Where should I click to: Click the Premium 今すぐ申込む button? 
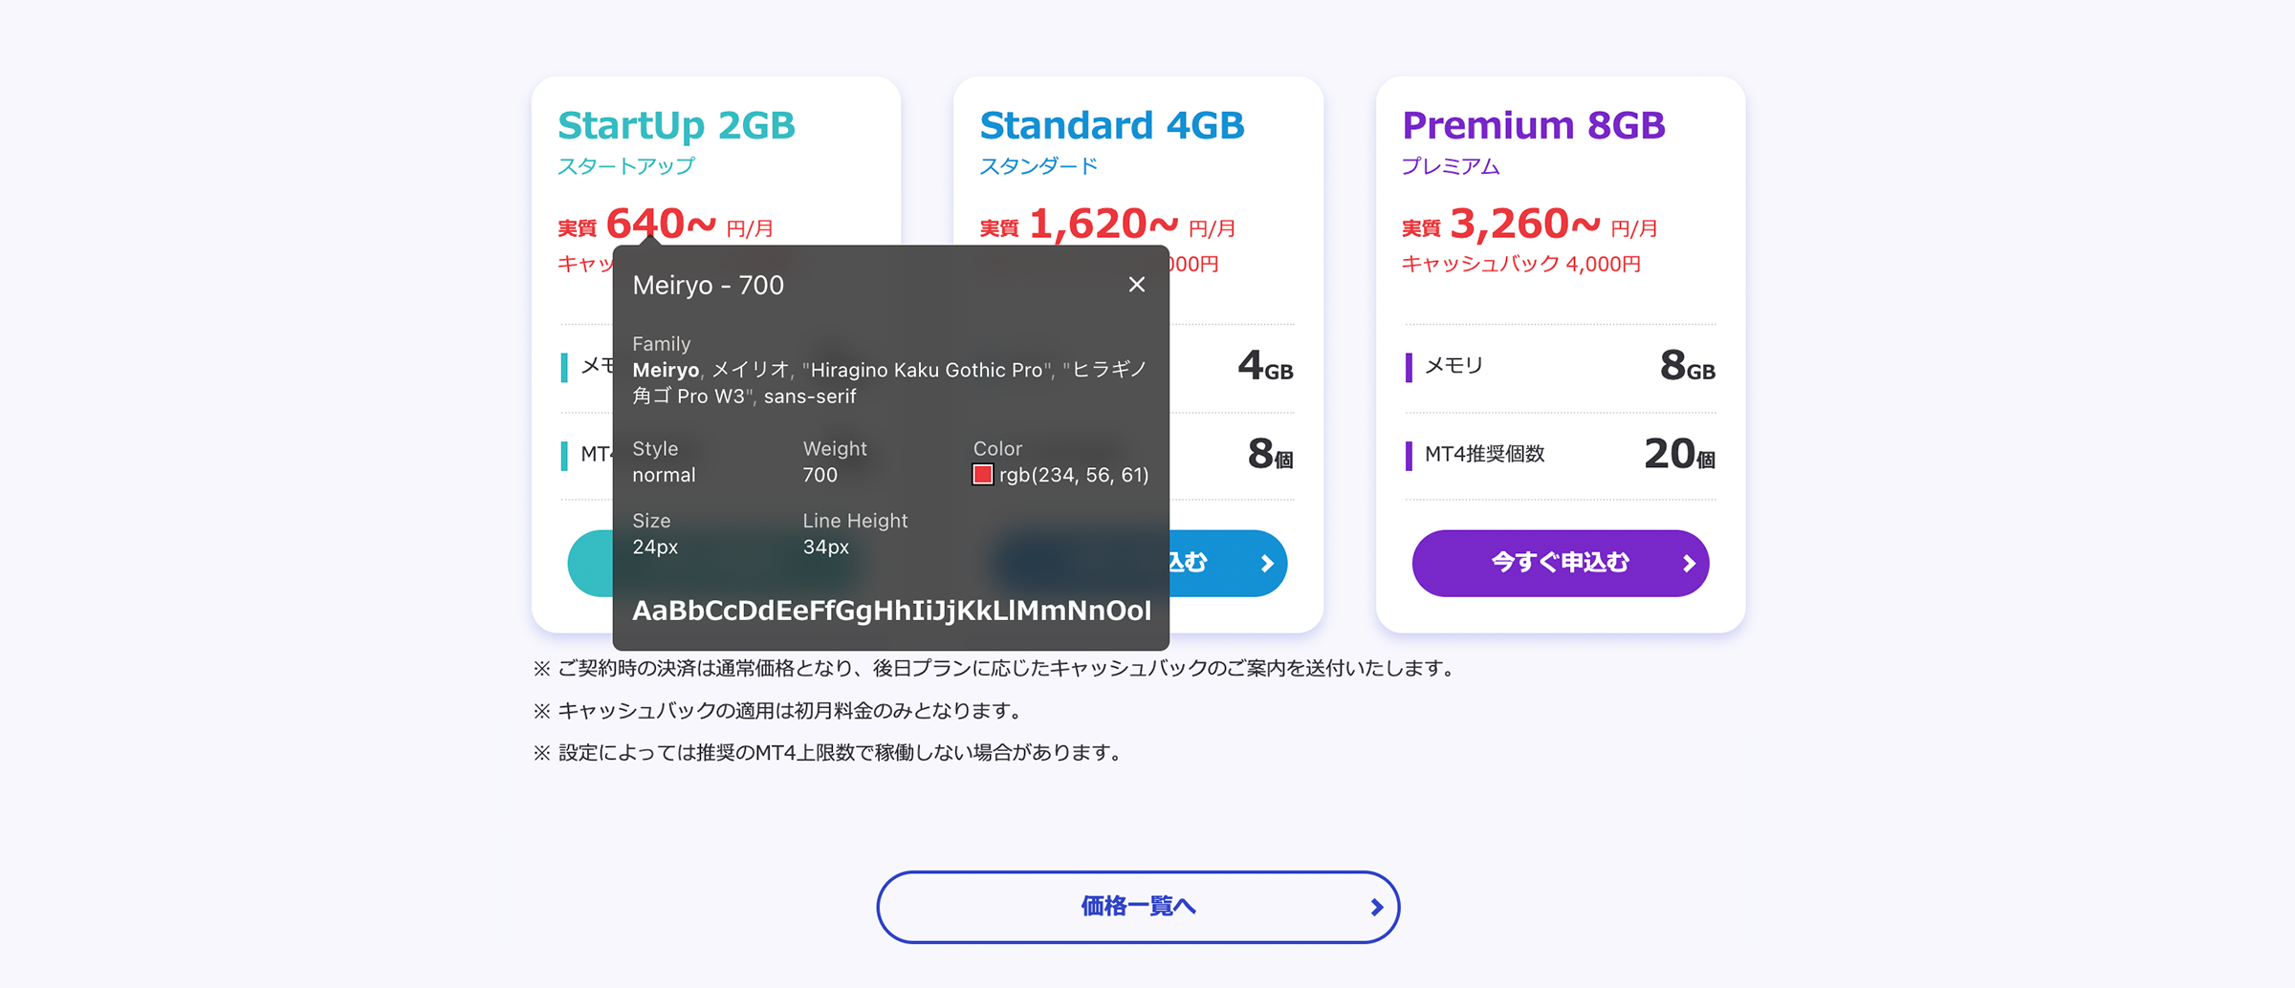(1561, 563)
